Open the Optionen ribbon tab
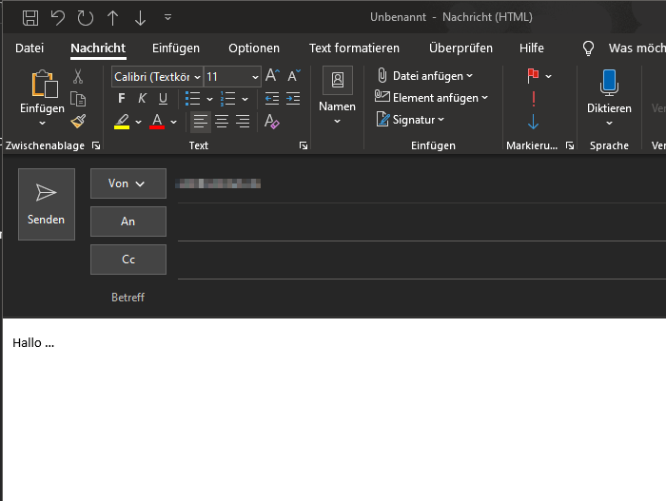This screenshot has width=666, height=501. (x=254, y=48)
